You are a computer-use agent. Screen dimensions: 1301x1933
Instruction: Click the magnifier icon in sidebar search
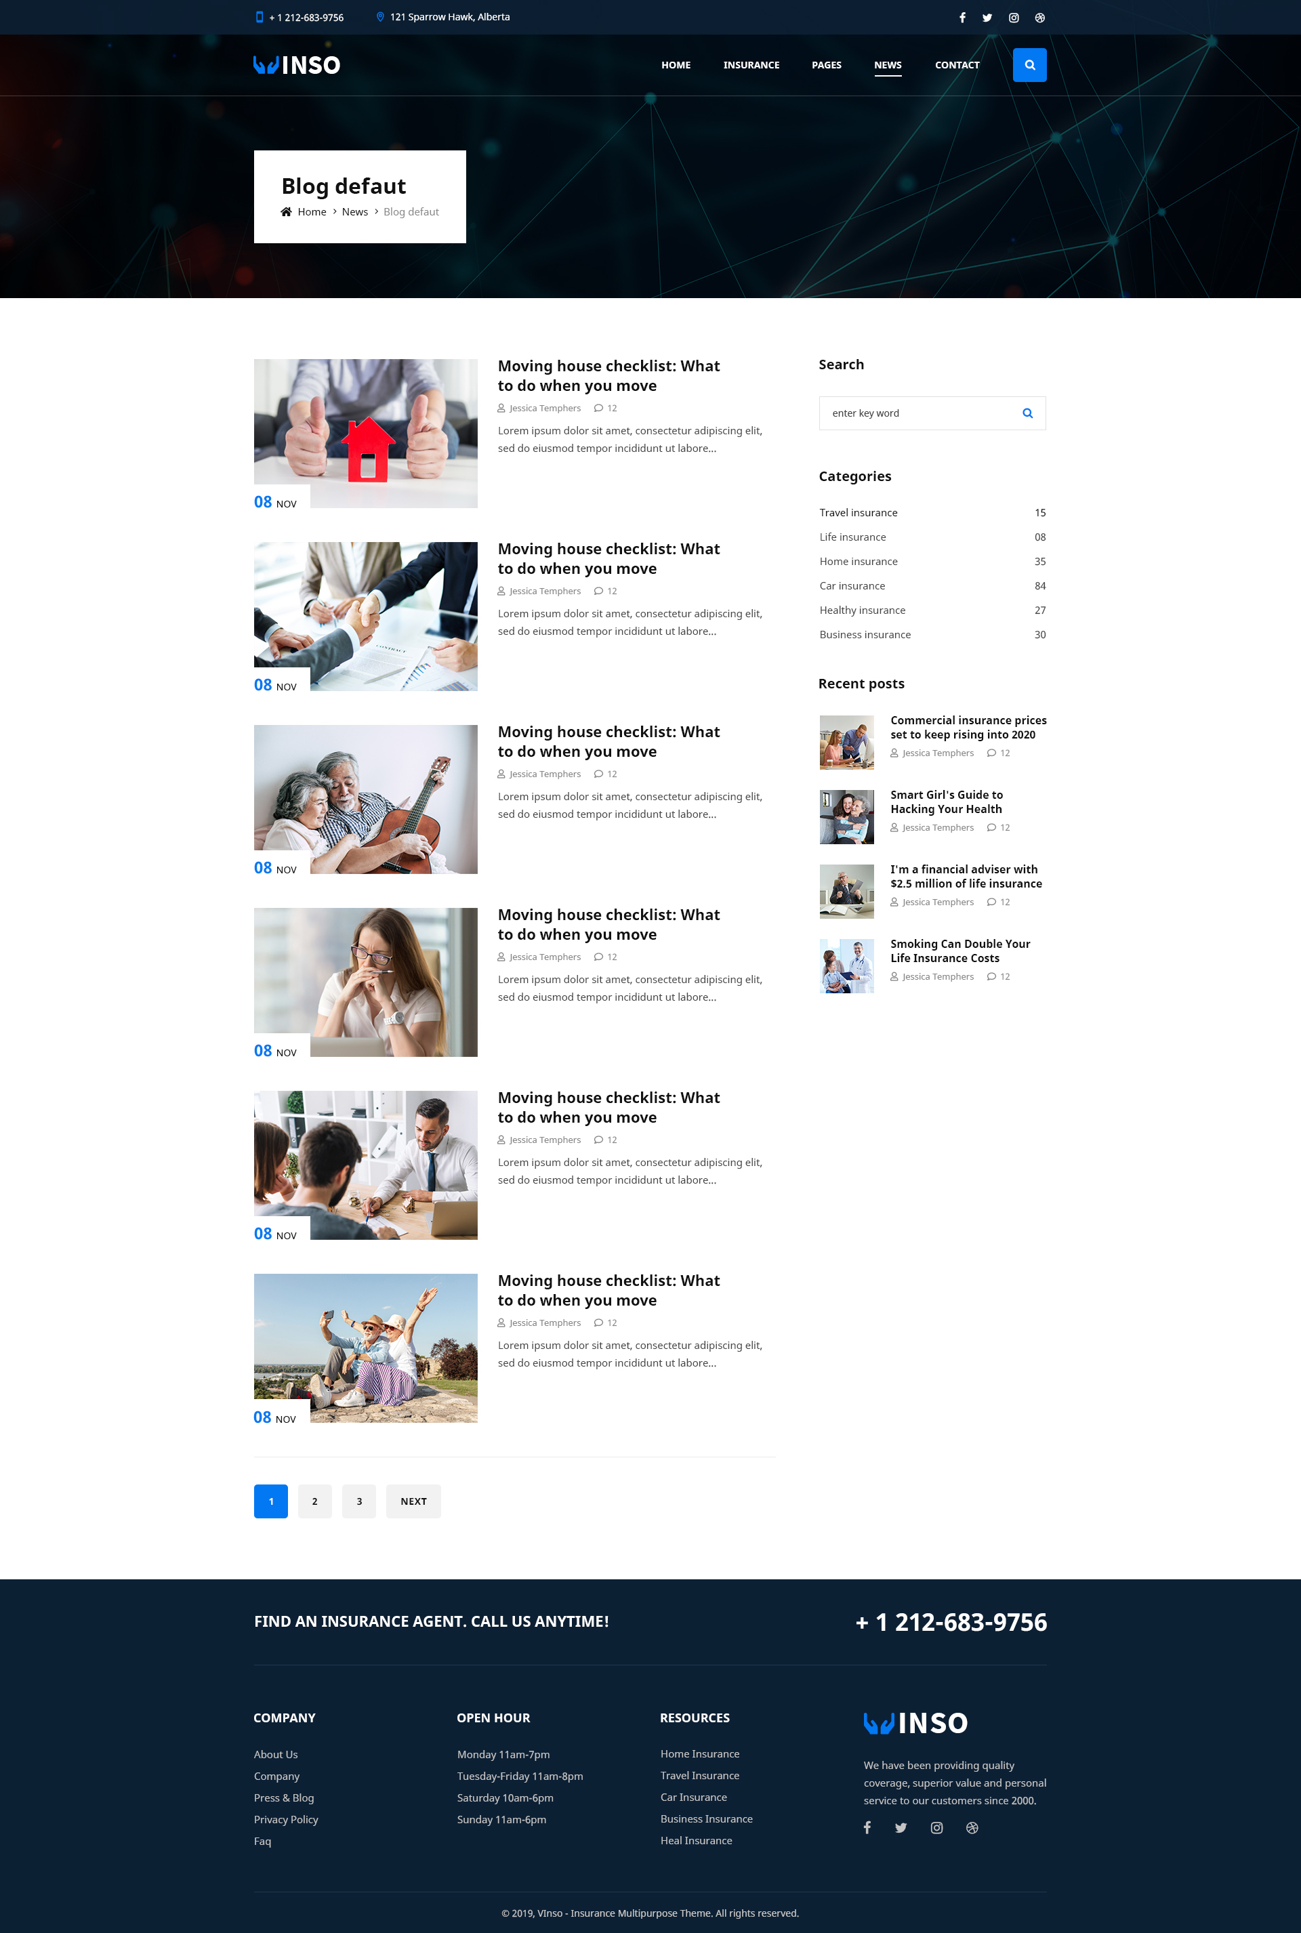point(1027,413)
